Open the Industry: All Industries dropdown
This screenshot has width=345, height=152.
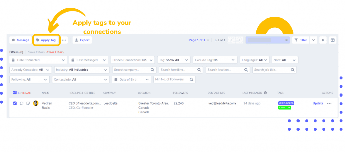82,70
